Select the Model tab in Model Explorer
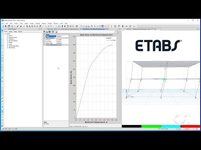The image size is (201, 150). [x=6, y=32]
